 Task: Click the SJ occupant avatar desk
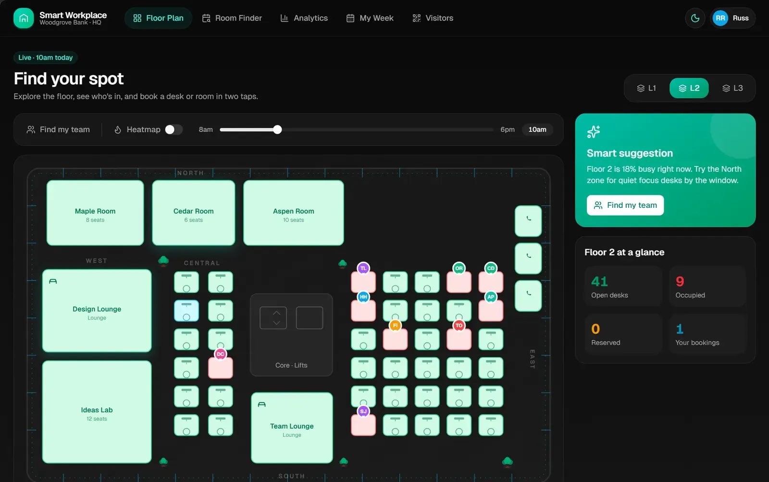coord(363,425)
